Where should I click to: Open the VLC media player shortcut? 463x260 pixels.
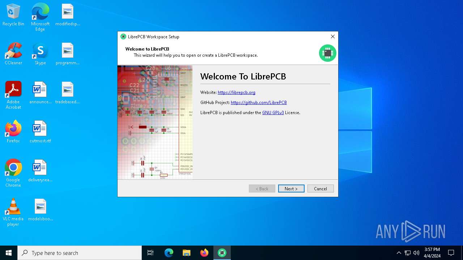click(x=13, y=212)
